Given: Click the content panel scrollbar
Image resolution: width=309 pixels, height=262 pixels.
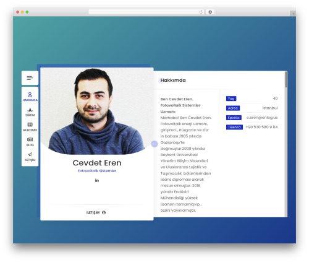Looking at the screenshot, I should (286, 79).
